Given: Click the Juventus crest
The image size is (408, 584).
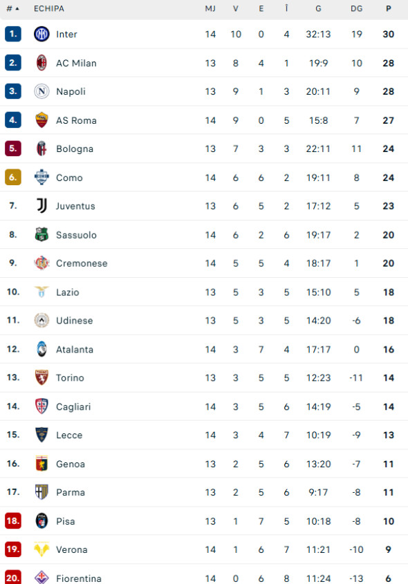Looking at the screenshot, I should [41, 206].
